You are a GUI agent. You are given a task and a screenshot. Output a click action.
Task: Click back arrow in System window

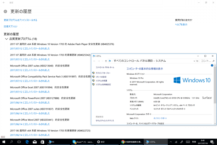[94, 61]
